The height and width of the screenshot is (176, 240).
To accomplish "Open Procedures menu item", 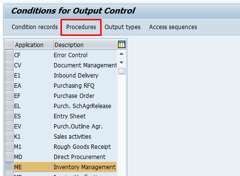I will (81, 27).
